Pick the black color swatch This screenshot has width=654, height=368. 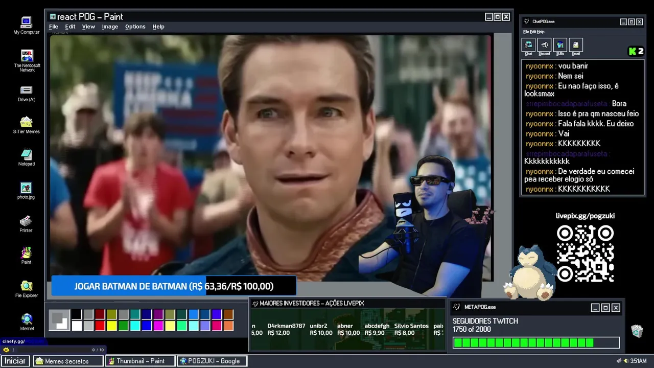click(76, 314)
